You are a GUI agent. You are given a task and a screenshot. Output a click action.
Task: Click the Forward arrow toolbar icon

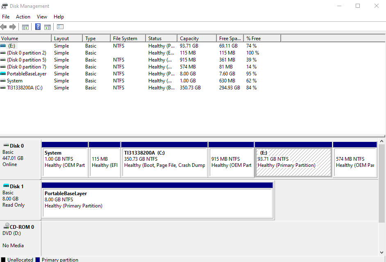coord(13,27)
